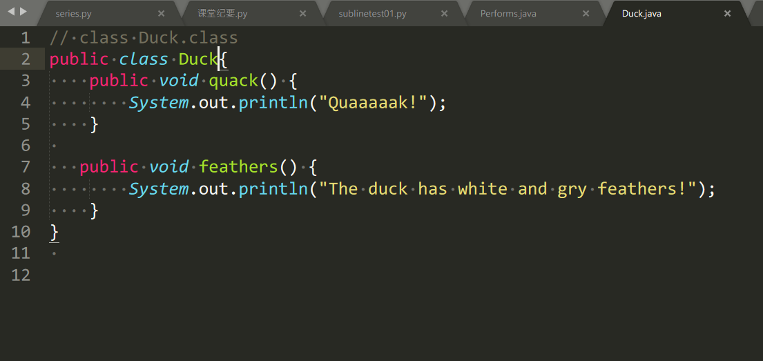Close the 课堂纪要.py tab
Image resolution: width=763 pixels, height=361 pixels.
point(302,14)
